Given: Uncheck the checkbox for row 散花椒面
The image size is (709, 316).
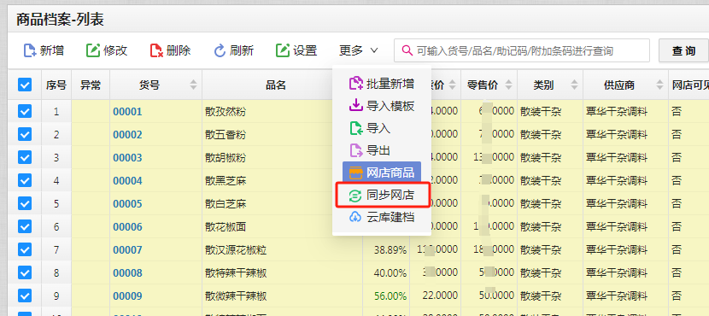Looking at the screenshot, I should 25,226.
